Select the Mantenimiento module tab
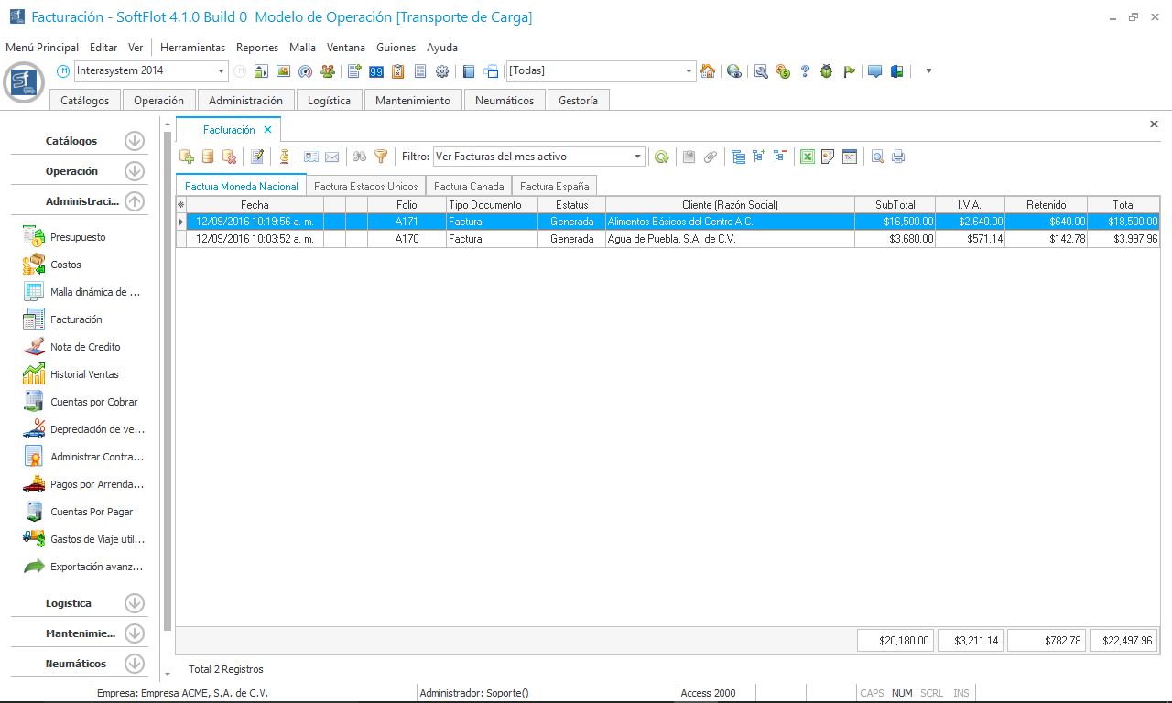Screen dimensions: 1172x703 pyautogui.click(x=412, y=101)
